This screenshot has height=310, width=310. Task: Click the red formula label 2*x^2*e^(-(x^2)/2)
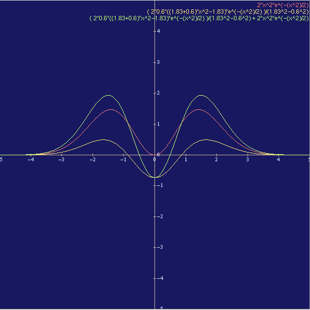283,5
